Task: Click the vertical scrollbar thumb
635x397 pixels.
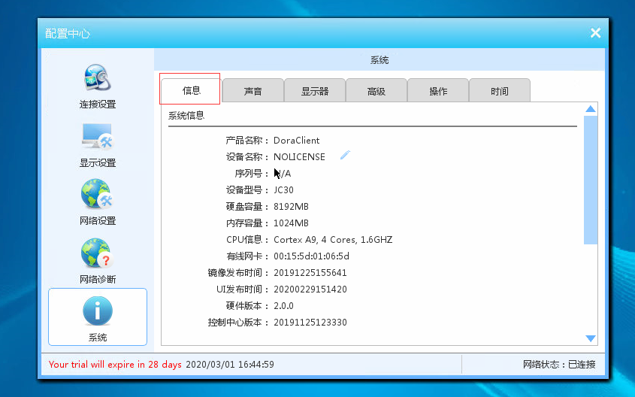Action: point(591,179)
